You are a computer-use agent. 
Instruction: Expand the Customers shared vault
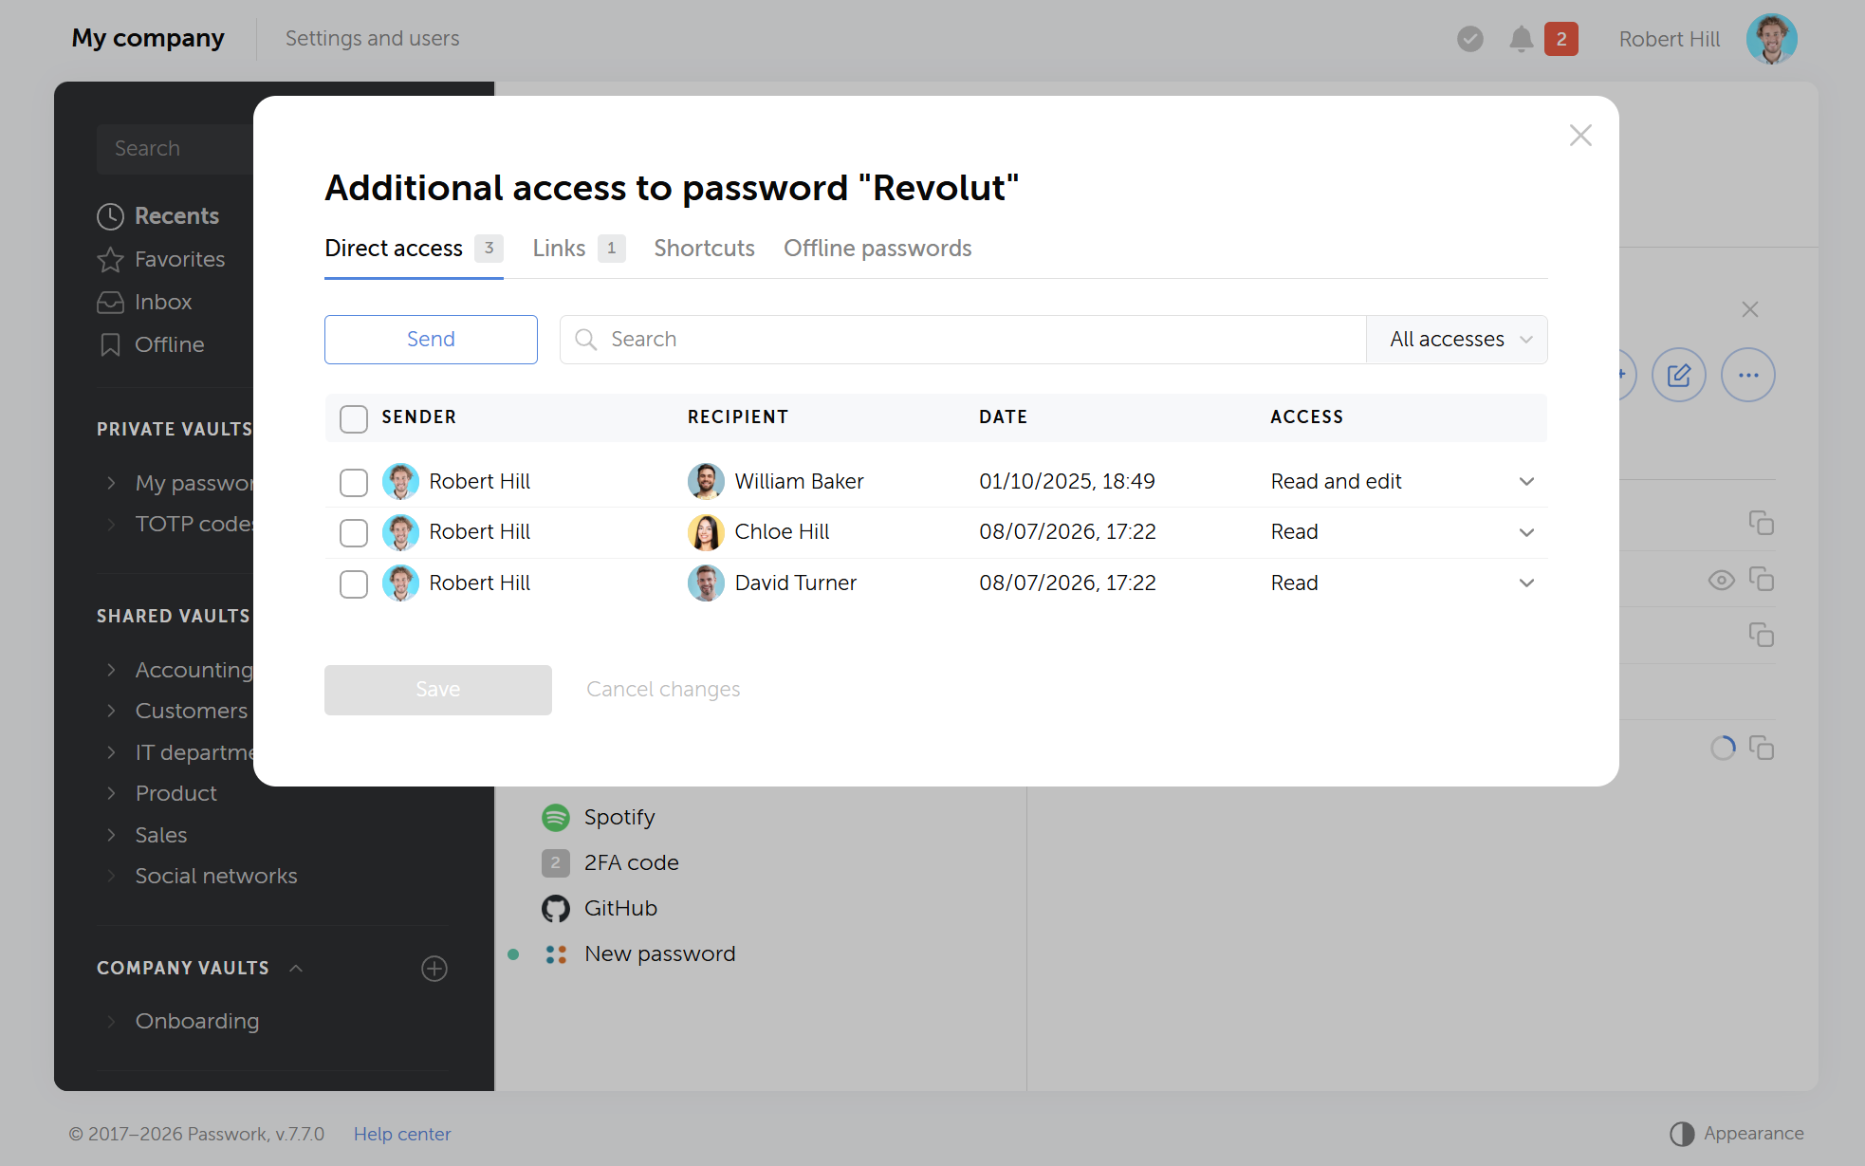(x=111, y=711)
